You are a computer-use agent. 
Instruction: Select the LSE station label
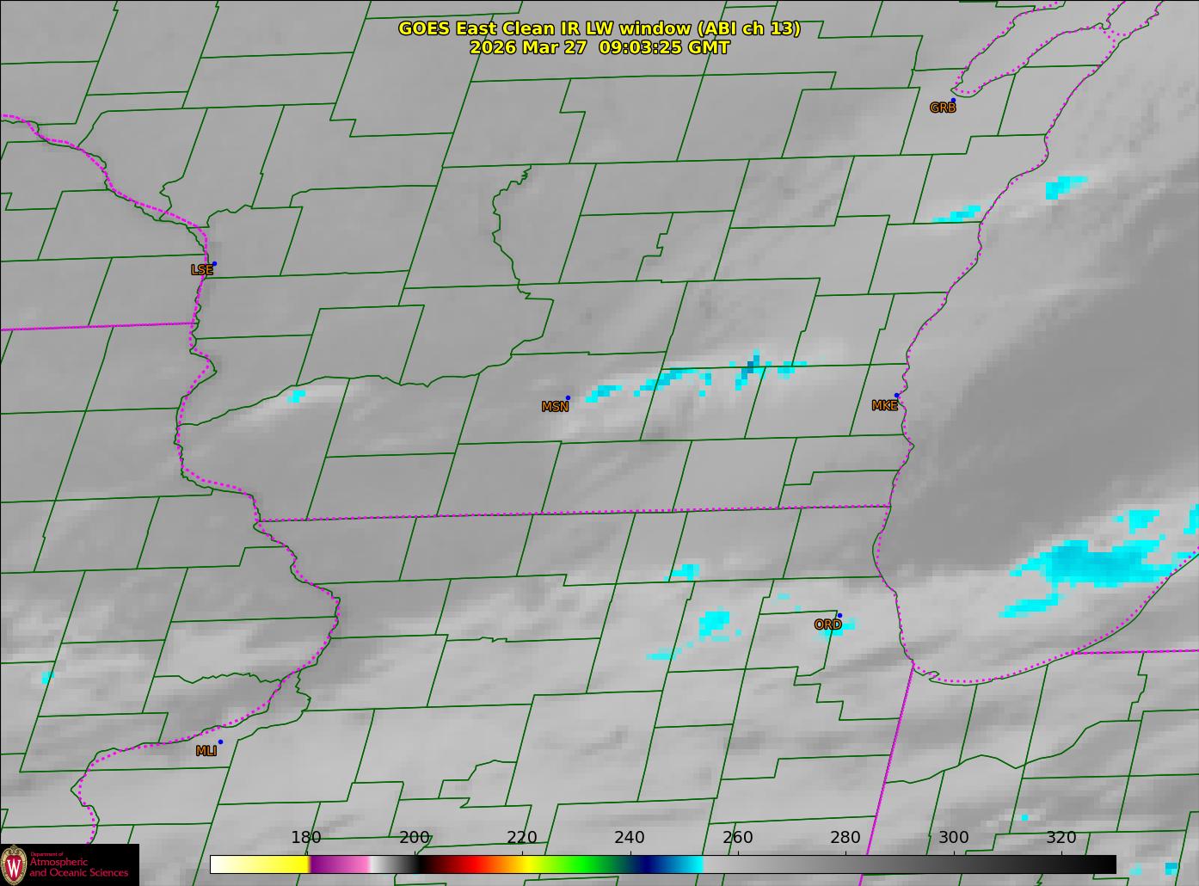201,270
